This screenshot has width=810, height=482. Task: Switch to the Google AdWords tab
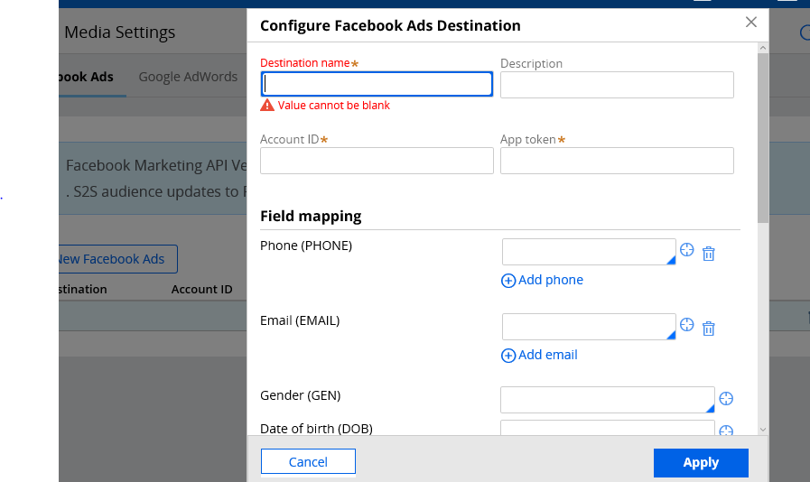[x=188, y=77]
